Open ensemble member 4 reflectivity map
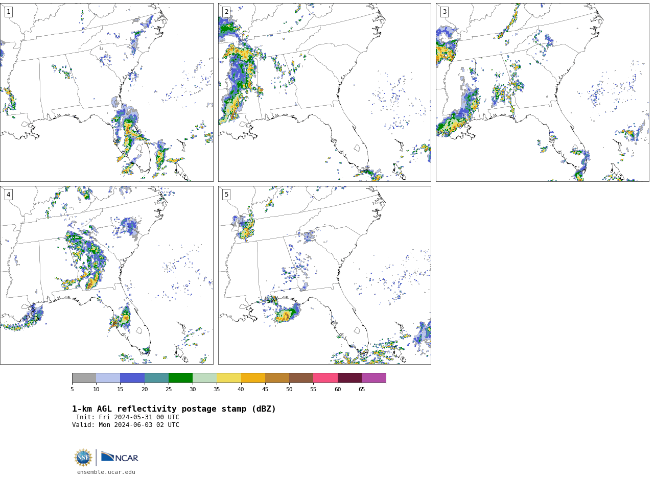The height and width of the screenshot is (478, 654). [107, 275]
